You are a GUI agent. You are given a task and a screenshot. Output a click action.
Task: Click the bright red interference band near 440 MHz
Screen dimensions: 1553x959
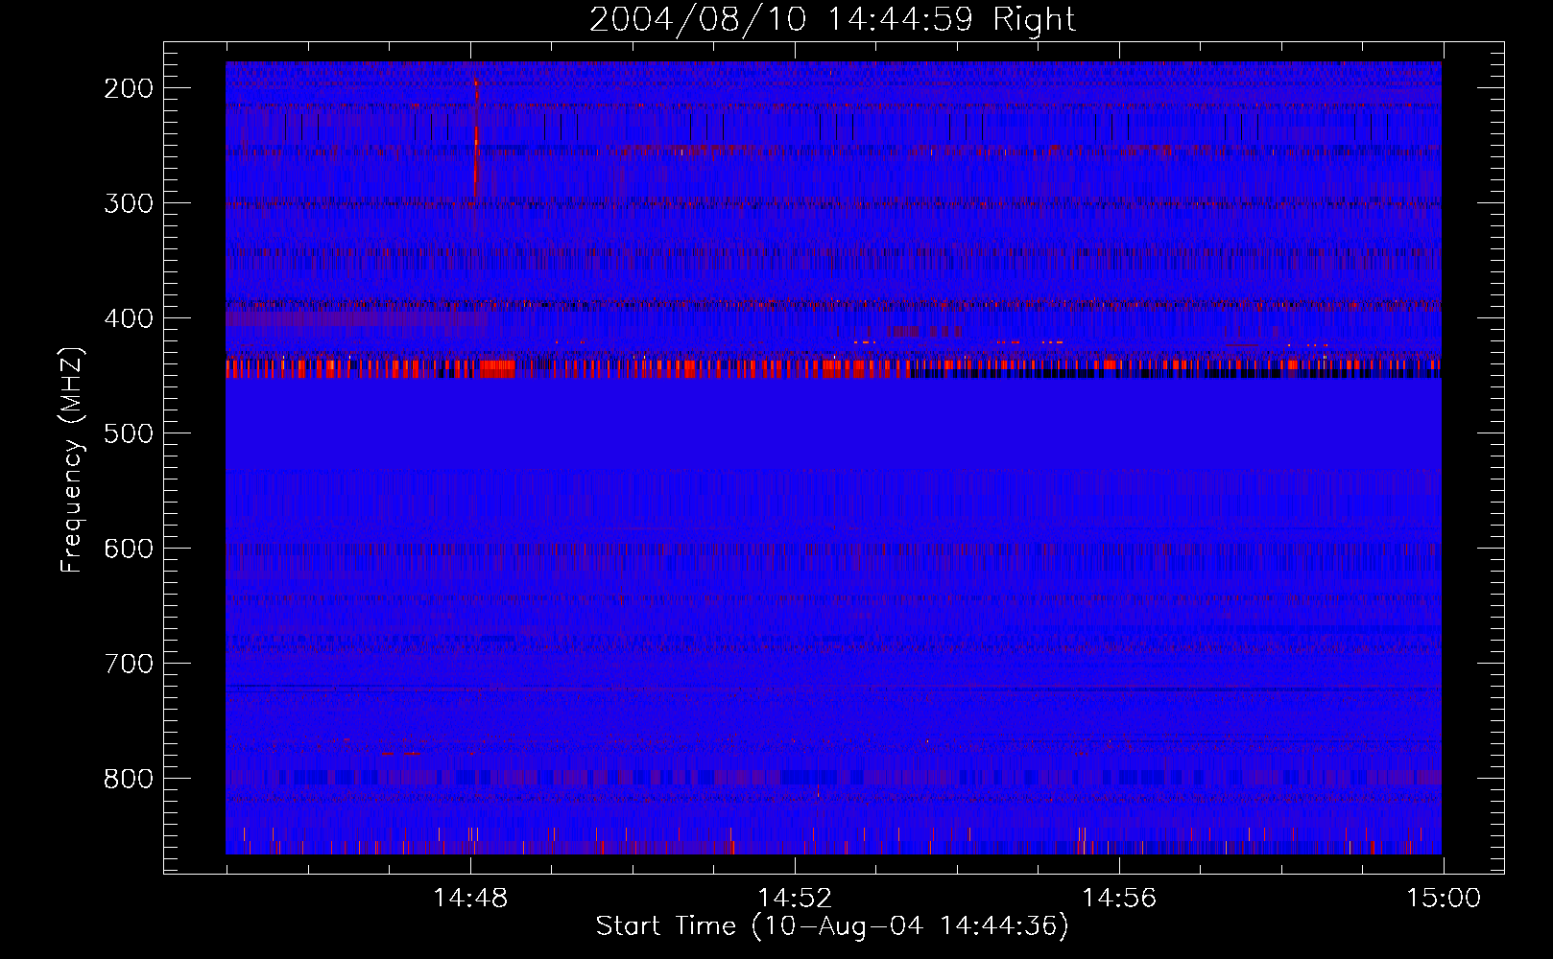click(833, 368)
